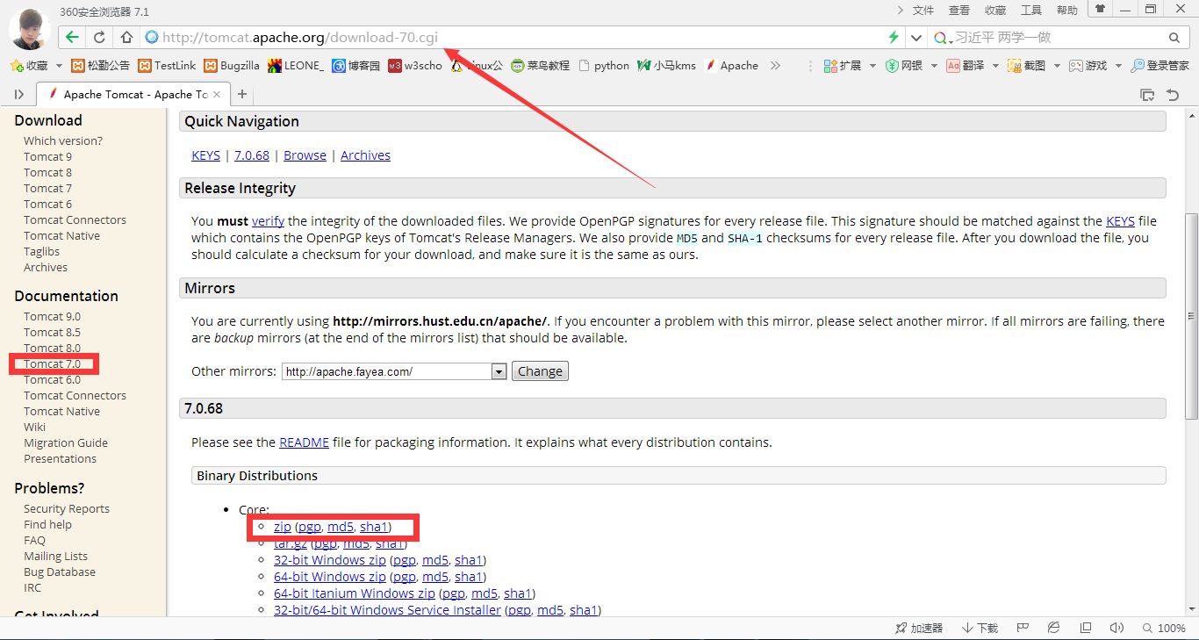Open the Migration Guide sidebar link
This screenshot has width=1199, height=640.
66,442
